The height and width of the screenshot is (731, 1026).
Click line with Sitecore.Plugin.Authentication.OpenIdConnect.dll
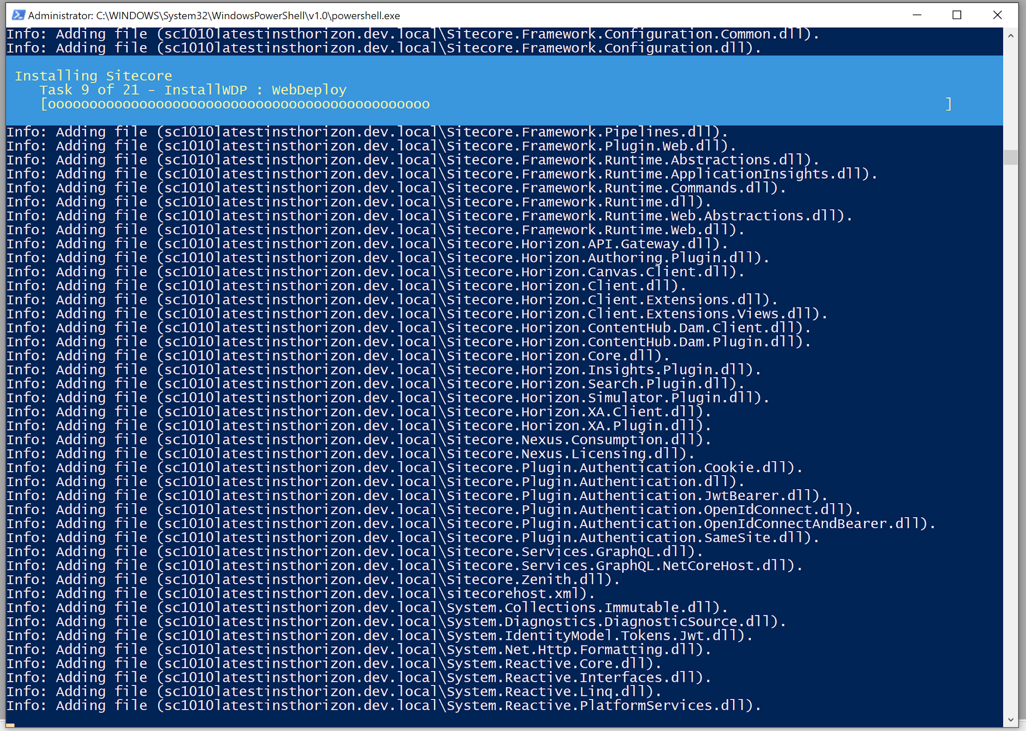(434, 511)
